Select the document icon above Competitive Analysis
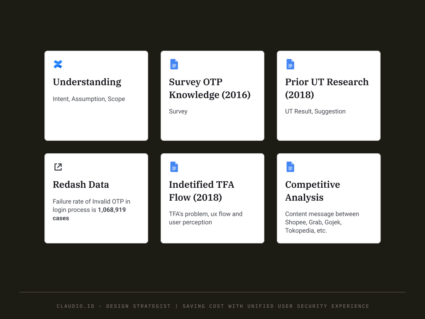This screenshot has width=425, height=319. tap(290, 167)
